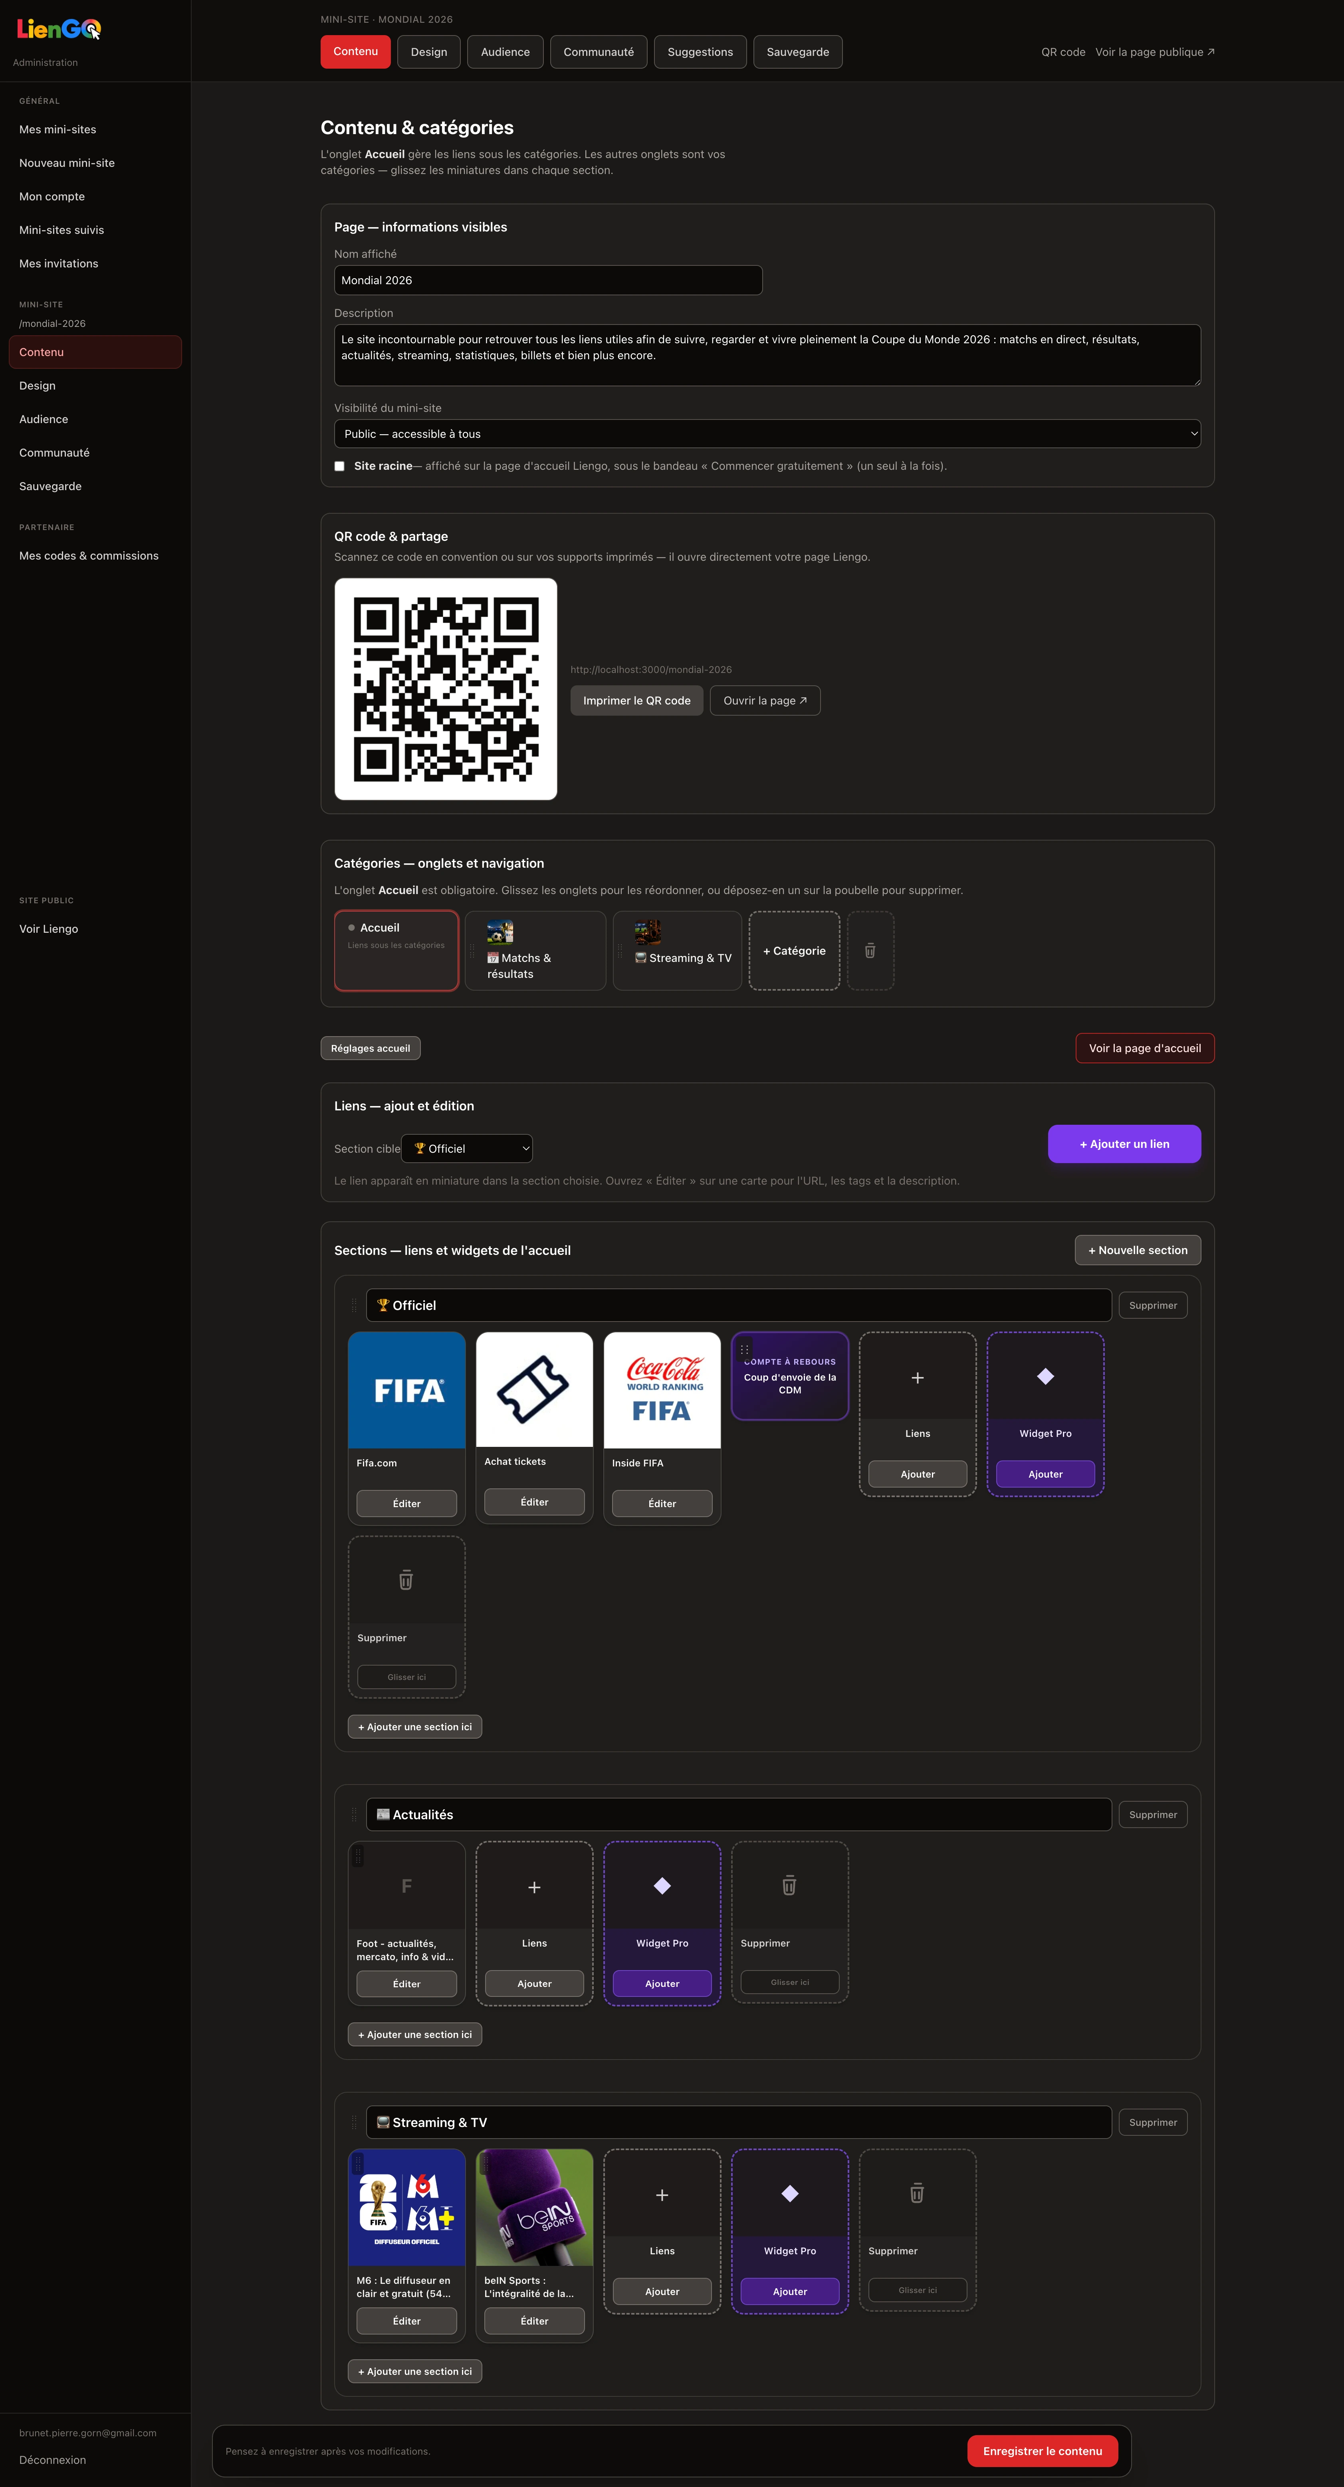
Task: Click plus icon in Officiel Liens card
Action: tap(917, 1378)
